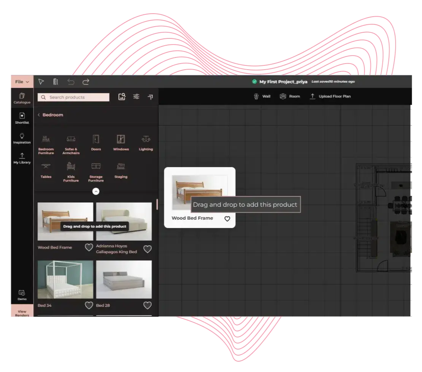422x372 pixels.
Task: Toggle heart on Adrianna Hoyos King Bed
Action: [147, 249]
